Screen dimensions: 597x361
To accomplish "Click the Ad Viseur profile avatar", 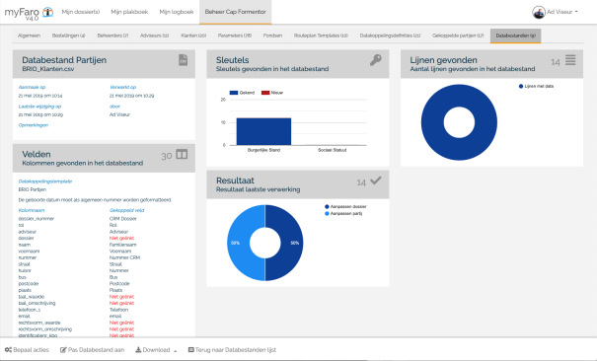I will pos(539,12).
